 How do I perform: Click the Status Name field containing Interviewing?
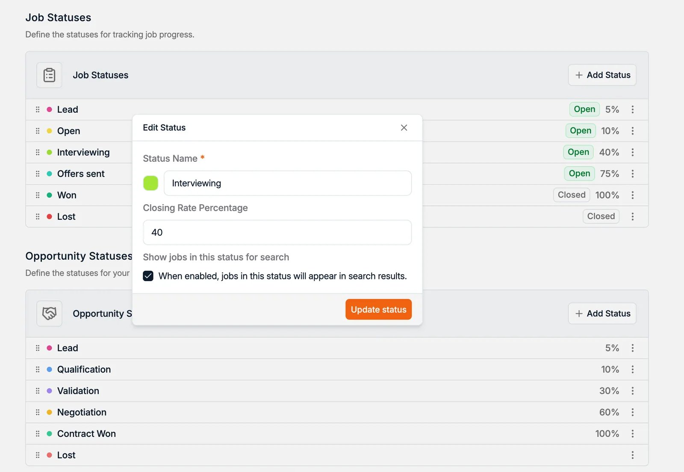(288, 183)
